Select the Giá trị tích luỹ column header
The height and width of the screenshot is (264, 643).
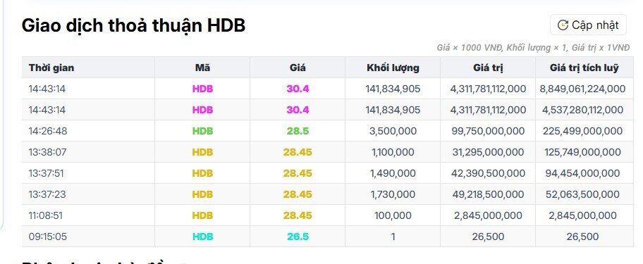(x=584, y=68)
